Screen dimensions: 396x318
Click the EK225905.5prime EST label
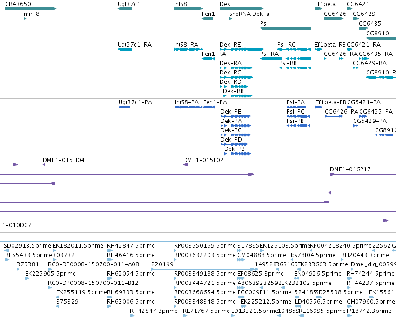click(x=51, y=274)
